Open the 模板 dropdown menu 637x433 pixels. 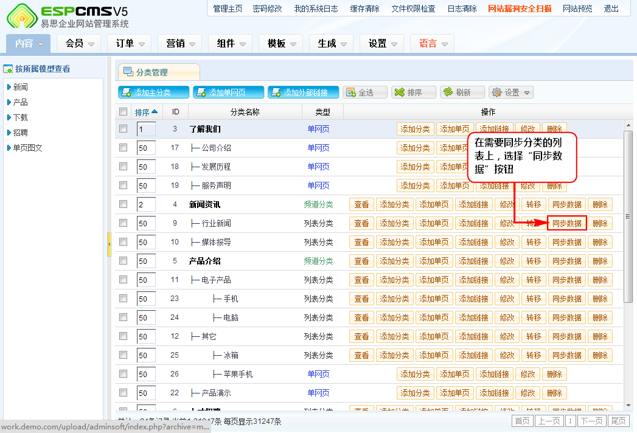pos(280,43)
